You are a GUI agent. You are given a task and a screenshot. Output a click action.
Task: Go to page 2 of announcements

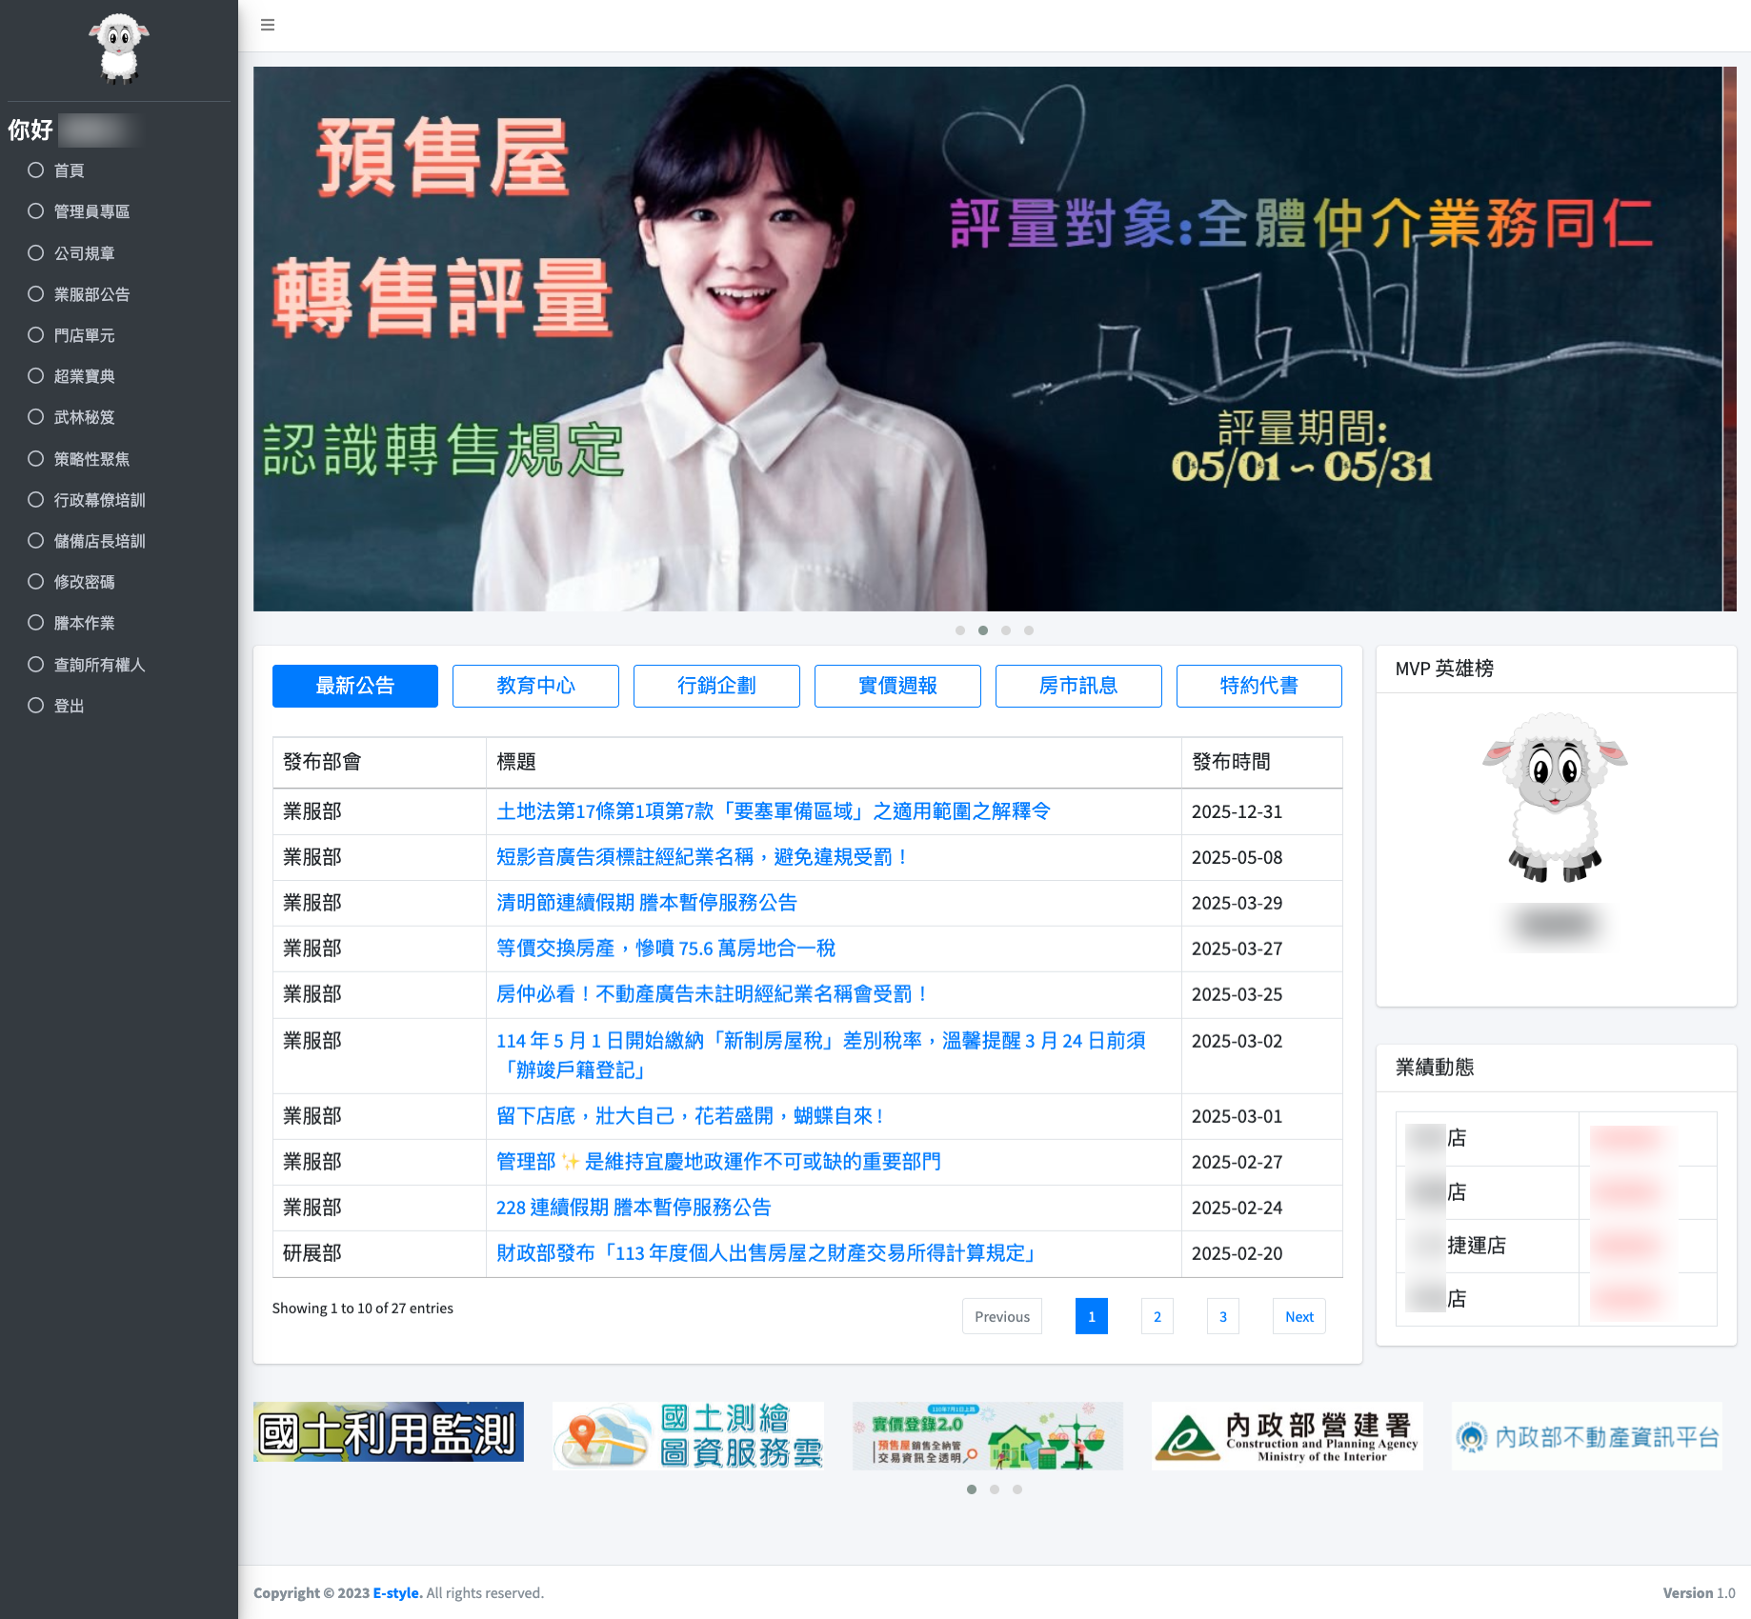[x=1157, y=1316]
